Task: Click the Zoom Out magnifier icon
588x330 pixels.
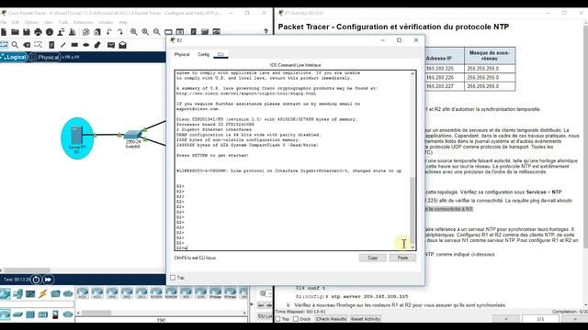Action: (157, 32)
